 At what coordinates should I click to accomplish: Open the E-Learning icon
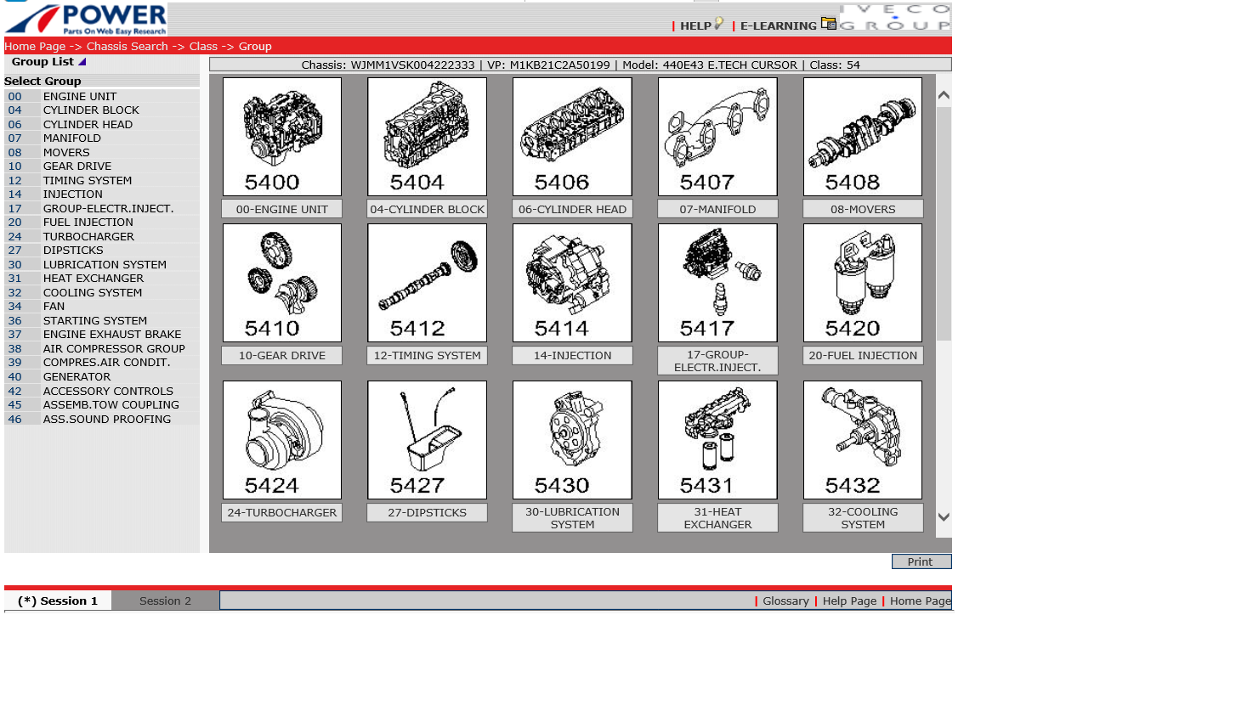point(828,24)
